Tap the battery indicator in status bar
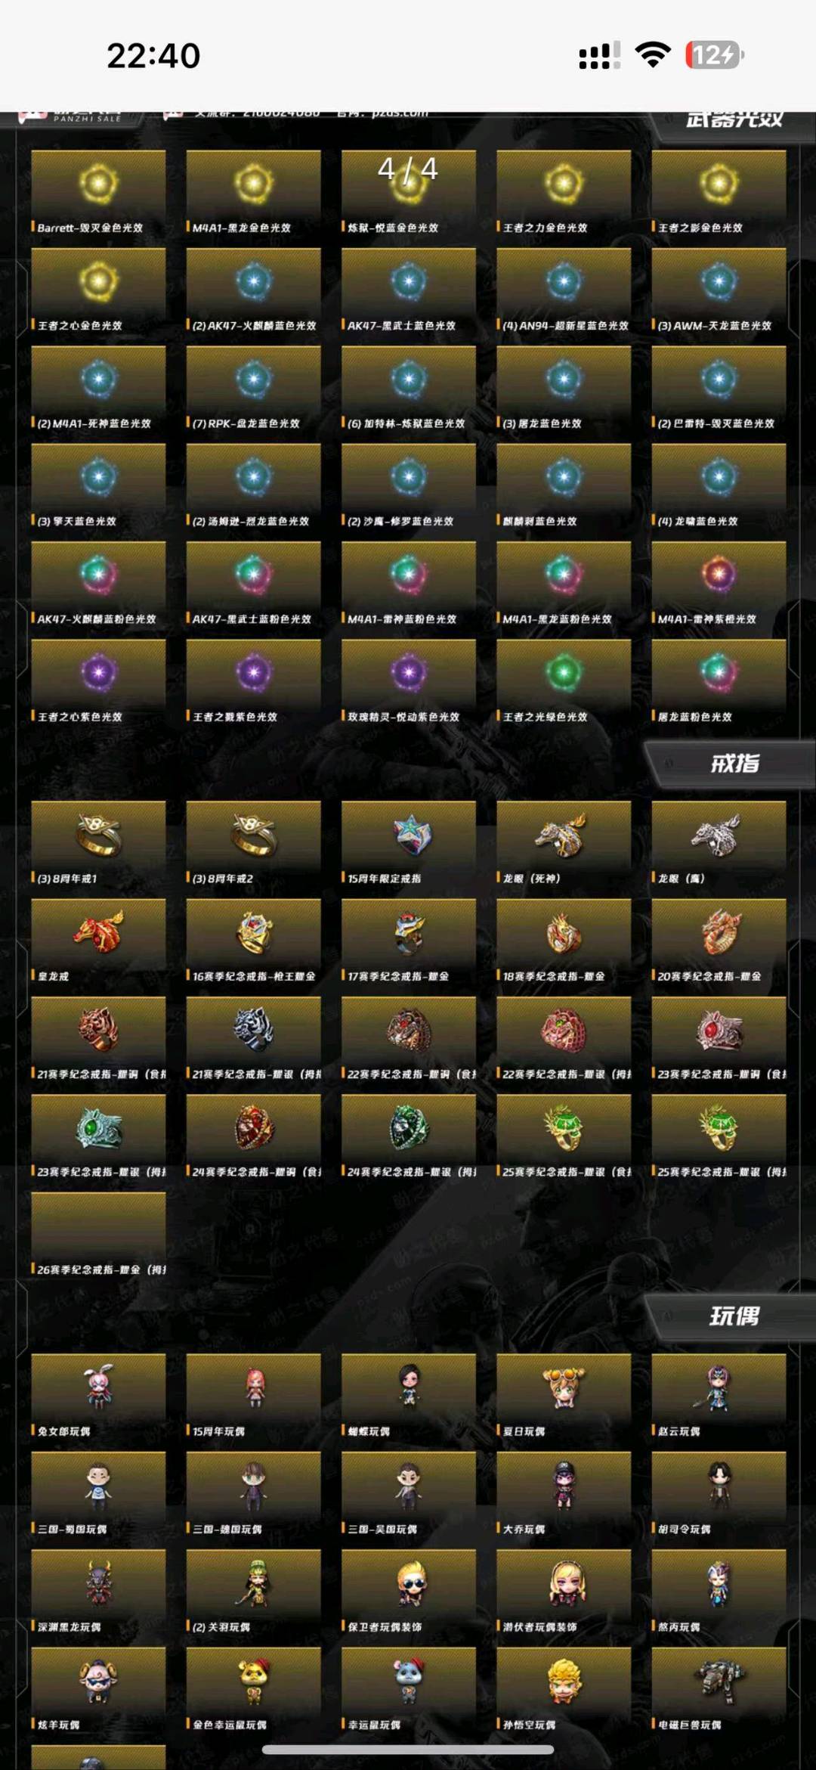 [x=715, y=55]
